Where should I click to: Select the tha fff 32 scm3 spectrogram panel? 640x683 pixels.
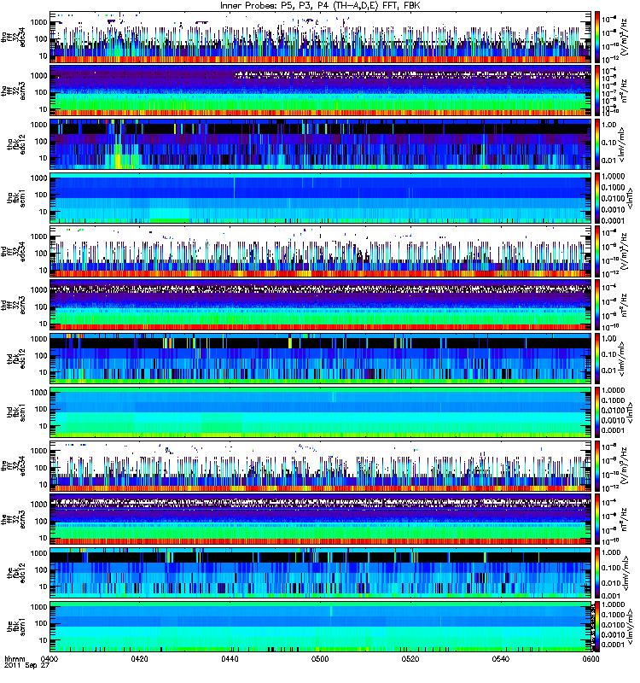pyautogui.click(x=321, y=90)
